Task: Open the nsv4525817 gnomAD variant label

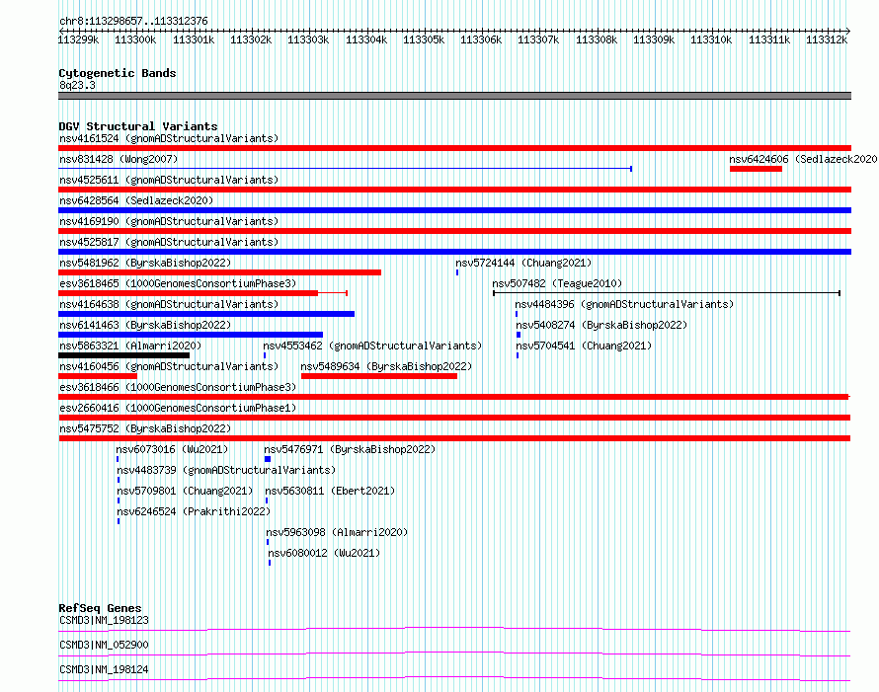Action: coord(169,242)
